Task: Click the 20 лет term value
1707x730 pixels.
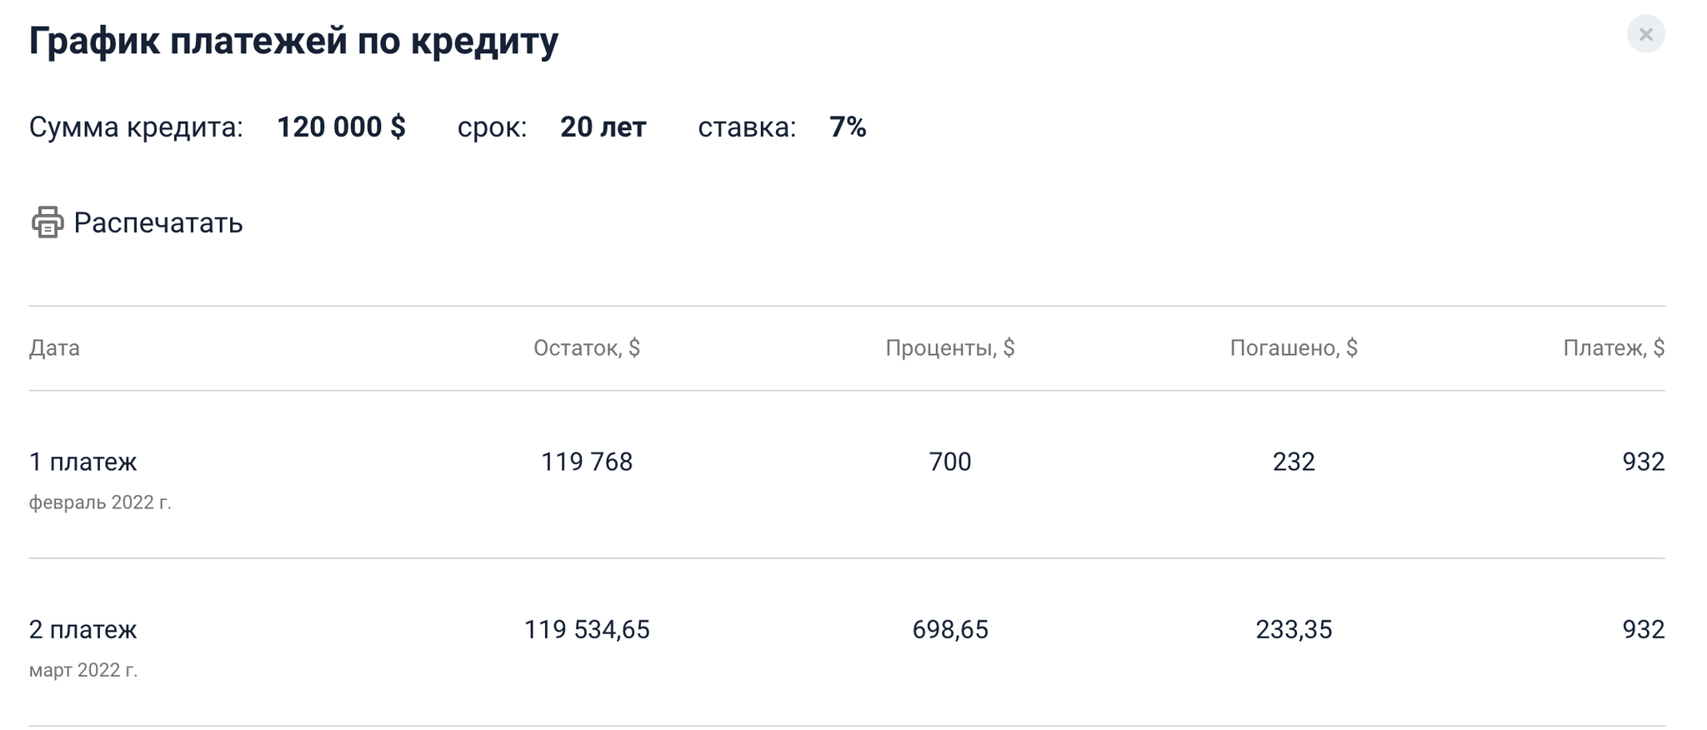Action: 603,127
